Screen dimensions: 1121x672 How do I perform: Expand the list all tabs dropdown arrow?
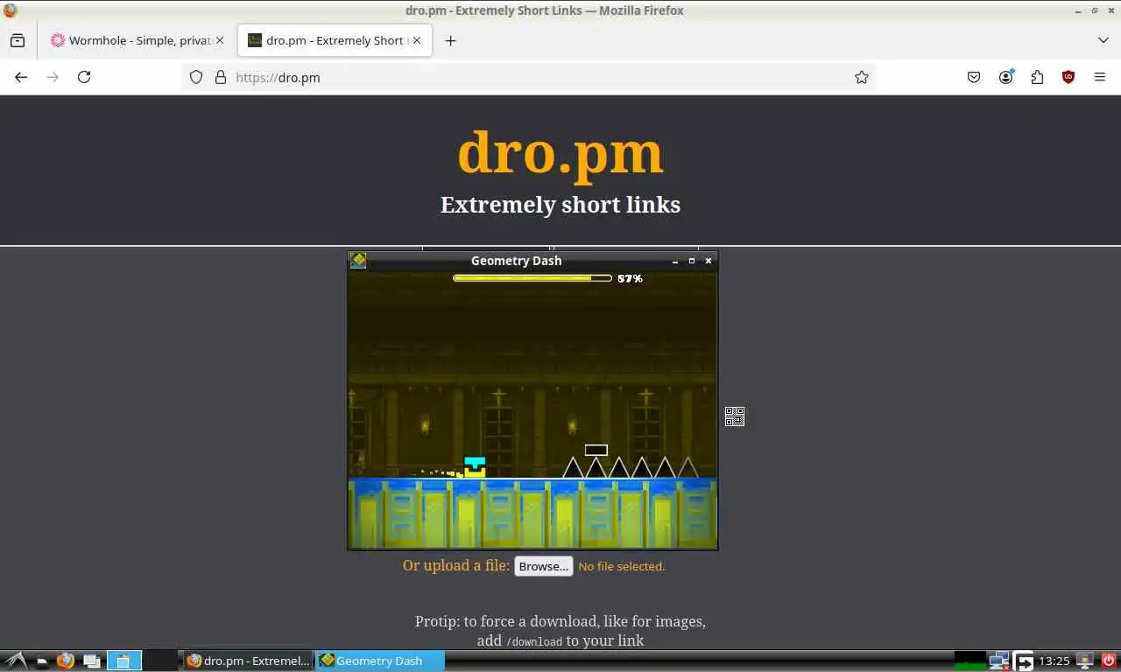point(1103,40)
